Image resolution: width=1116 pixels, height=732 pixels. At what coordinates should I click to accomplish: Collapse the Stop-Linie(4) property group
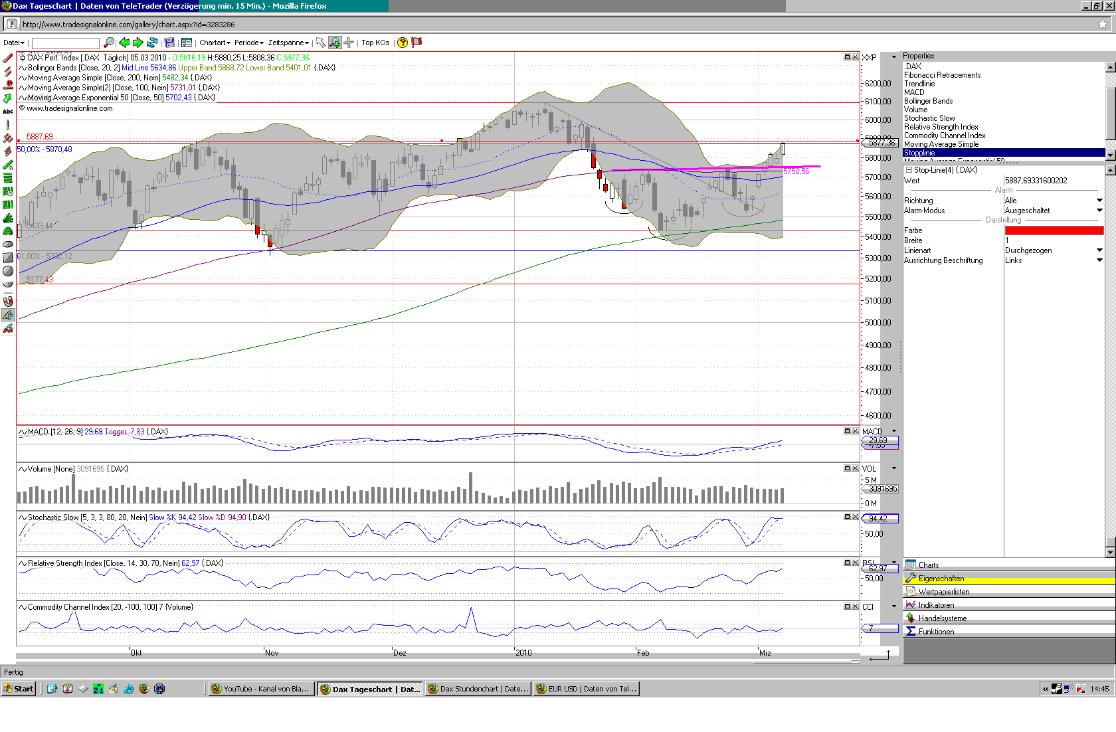(x=909, y=170)
